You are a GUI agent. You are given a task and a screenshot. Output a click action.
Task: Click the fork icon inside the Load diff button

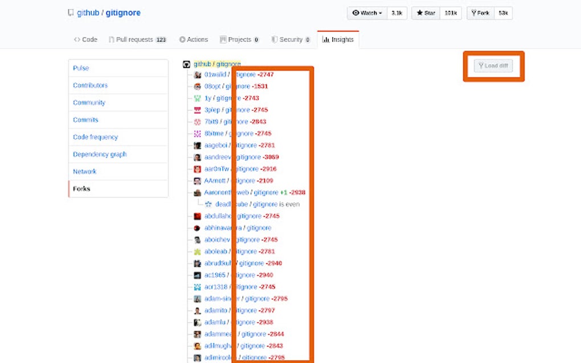tap(482, 65)
